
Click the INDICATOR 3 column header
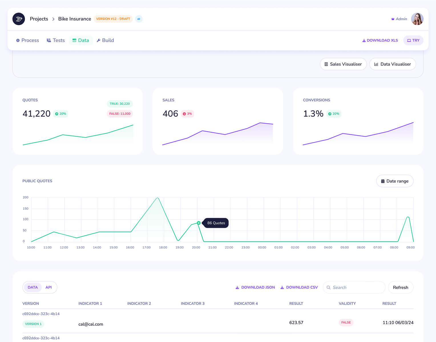point(193,304)
